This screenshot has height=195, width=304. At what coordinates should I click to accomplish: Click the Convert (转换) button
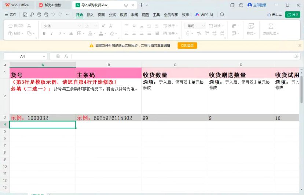click(x=216, y=26)
